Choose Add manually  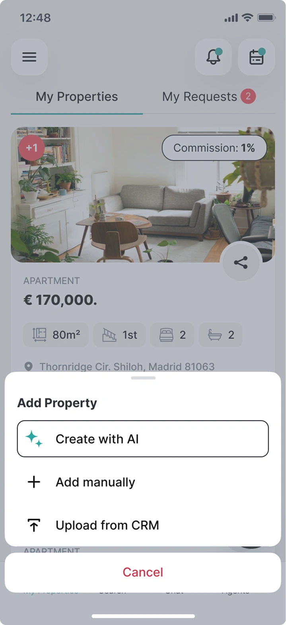[x=143, y=482]
